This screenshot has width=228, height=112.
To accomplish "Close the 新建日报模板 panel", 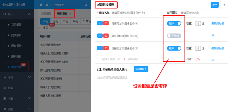I will pyautogui.click(x=224, y=5).
